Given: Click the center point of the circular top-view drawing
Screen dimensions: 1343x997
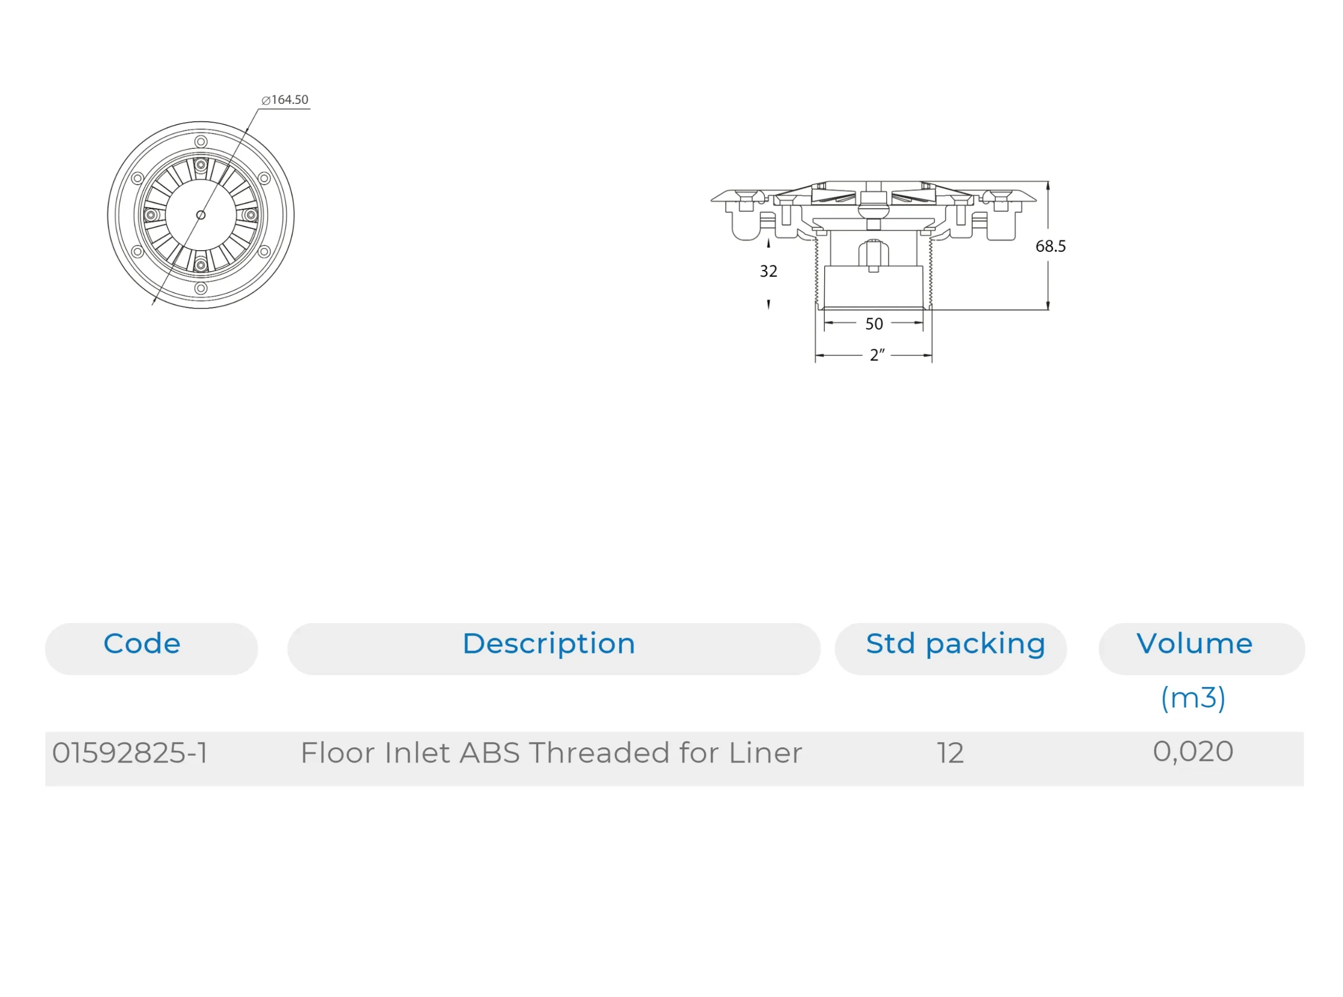Looking at the screenshot, I should point(201,215).
